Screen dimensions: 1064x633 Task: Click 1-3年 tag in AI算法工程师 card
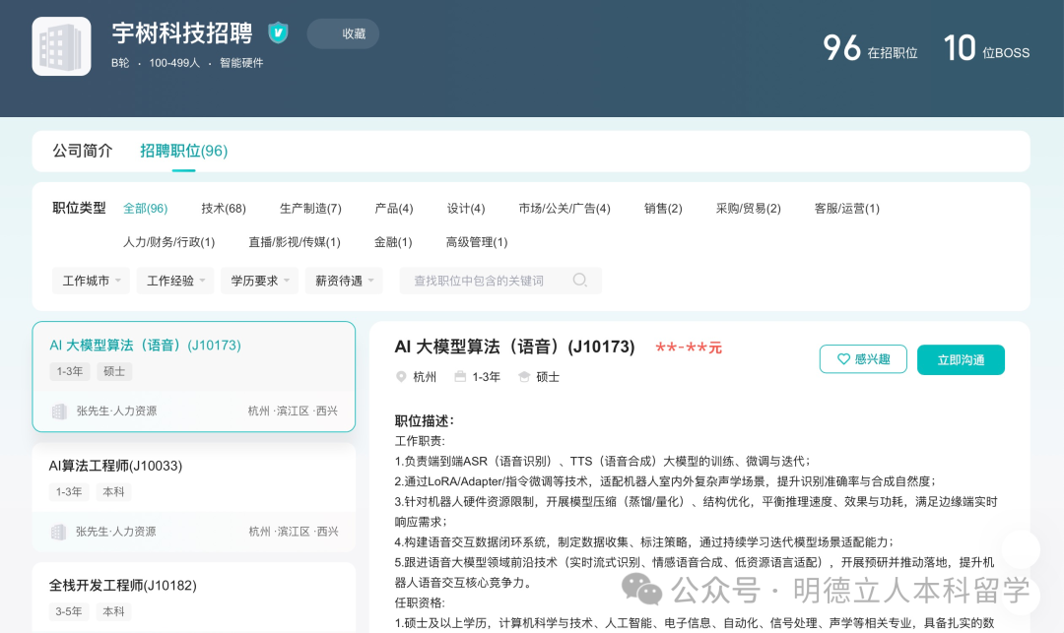click(x=69, y=492)
